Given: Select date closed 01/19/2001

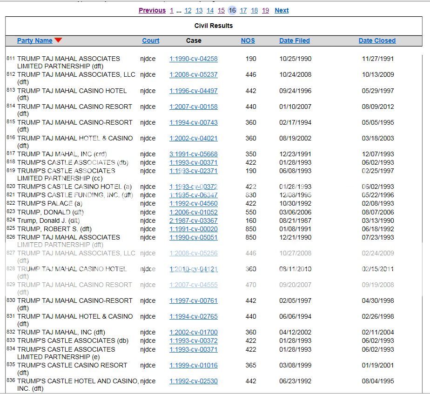Looking at the screenshot, I should click(x=378, y=365).
